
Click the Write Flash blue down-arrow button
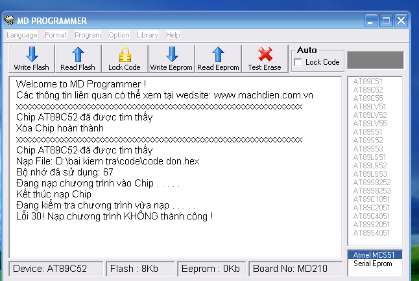[32, 59]
